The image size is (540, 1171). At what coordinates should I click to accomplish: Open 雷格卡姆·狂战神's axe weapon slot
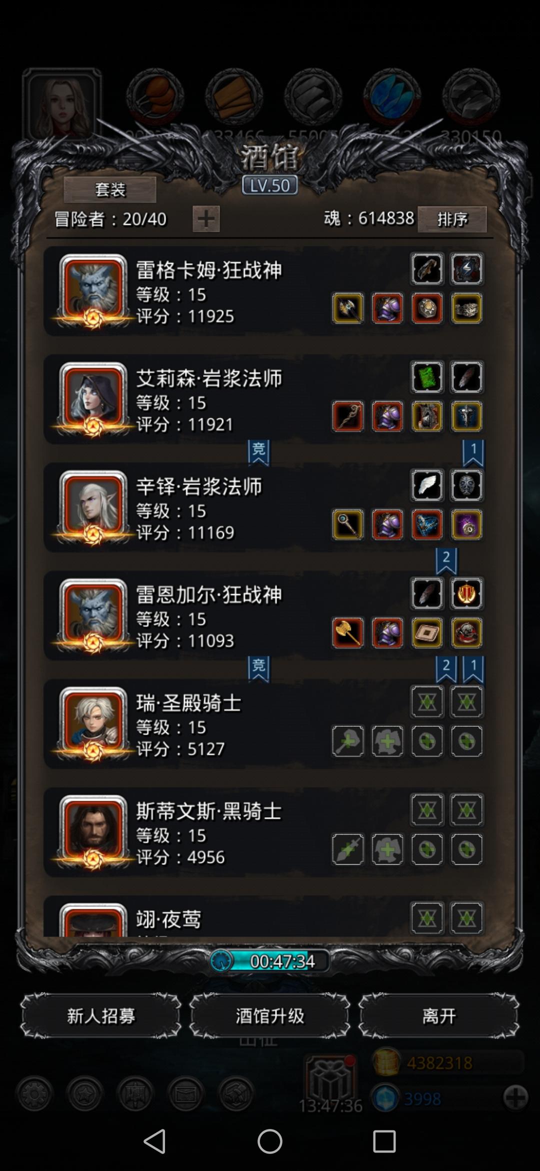click(348, 308)
